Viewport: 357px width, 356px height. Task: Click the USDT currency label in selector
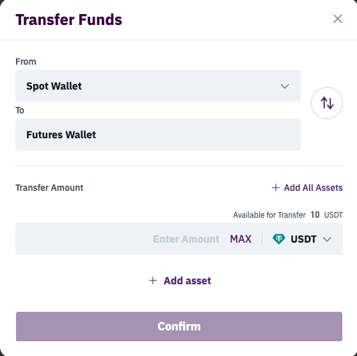pos(303,239)
